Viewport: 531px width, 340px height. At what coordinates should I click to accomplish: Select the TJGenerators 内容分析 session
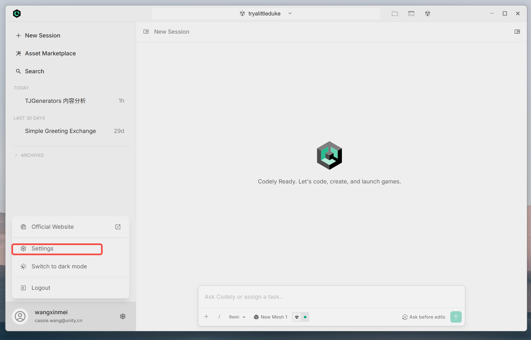point(70,101)
